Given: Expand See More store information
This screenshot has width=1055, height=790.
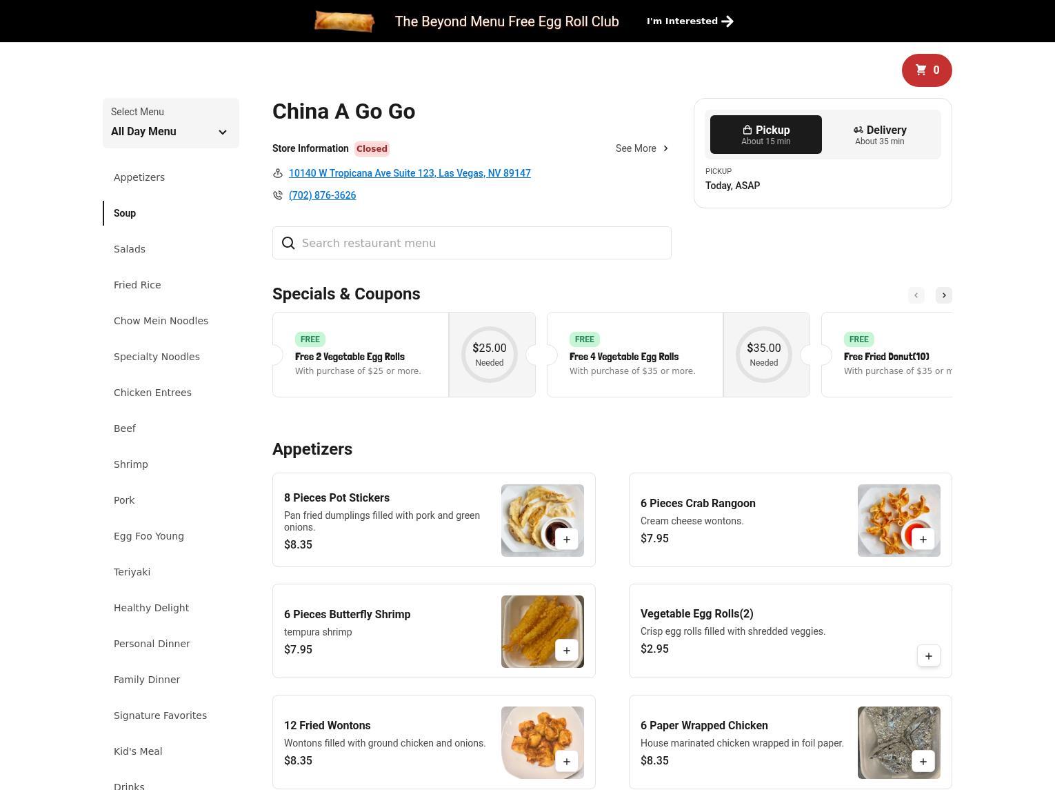Looking at the screenshot, I should (643, 148).
